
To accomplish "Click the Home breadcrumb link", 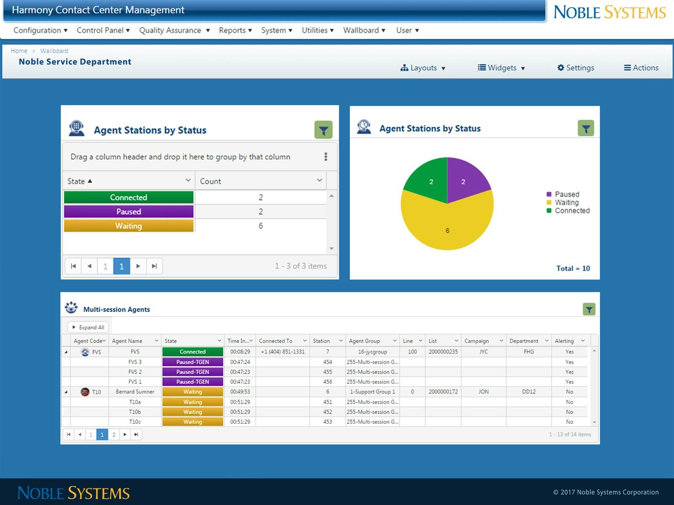I will click(x=19, y=51).
